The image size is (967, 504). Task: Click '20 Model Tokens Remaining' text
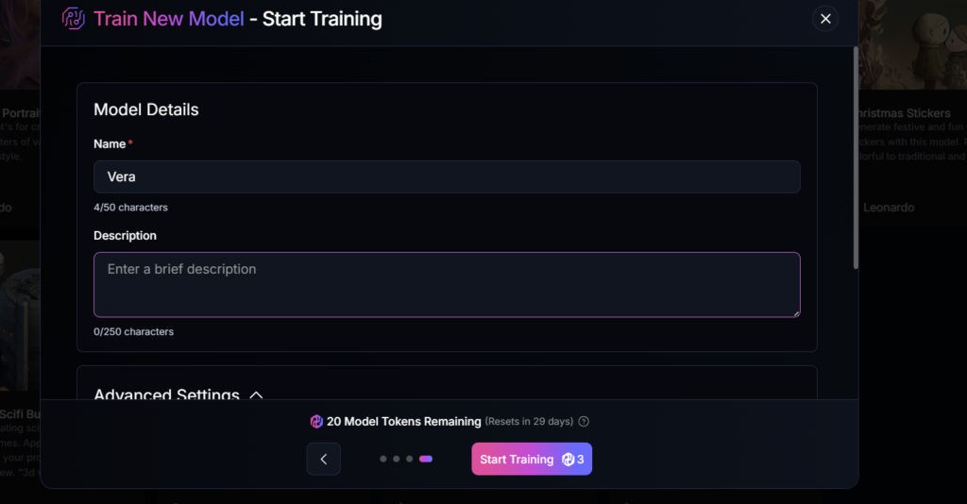coord(404,422)
